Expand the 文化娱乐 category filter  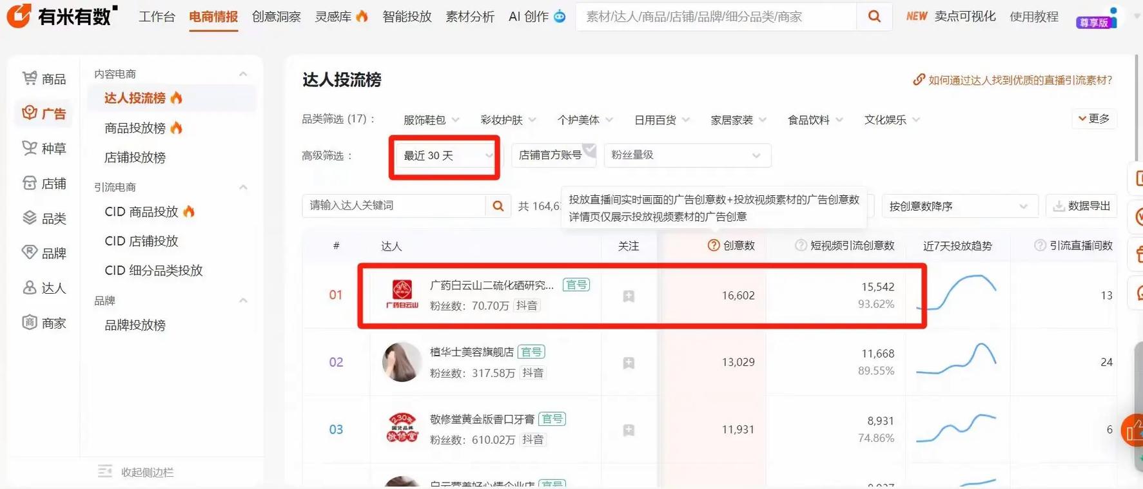point(892,120)
